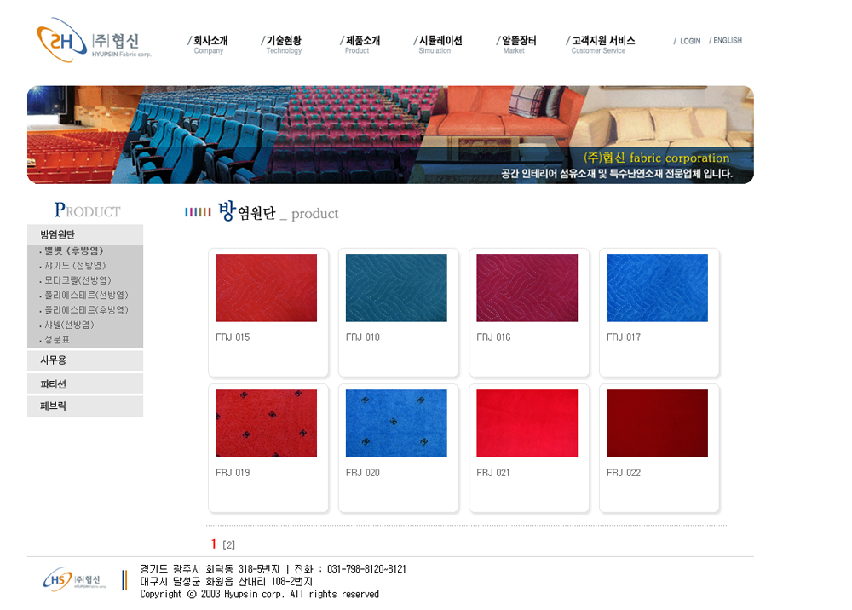
Task: Open the FRJ 015 red fabric thumbnail
Action: click(266, 288)
